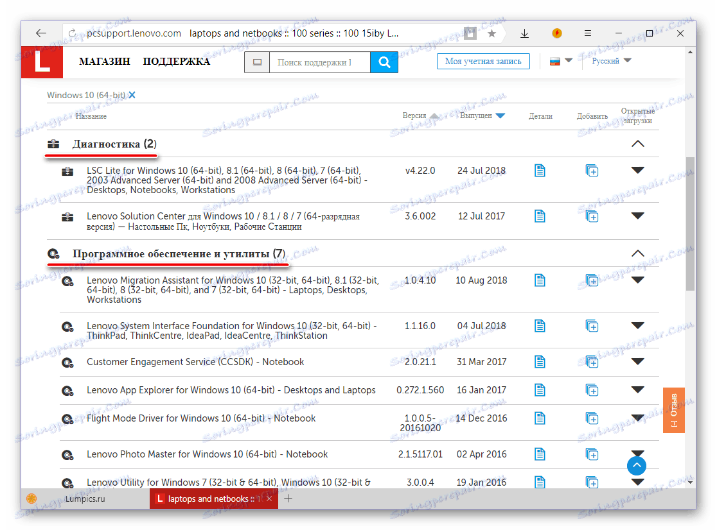View details for Customer Engagement Service

point(540,362)
